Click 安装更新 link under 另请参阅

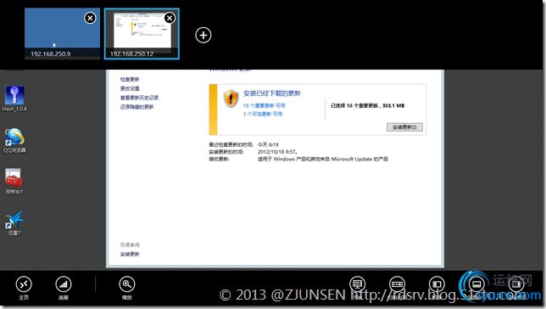point(130,254)
